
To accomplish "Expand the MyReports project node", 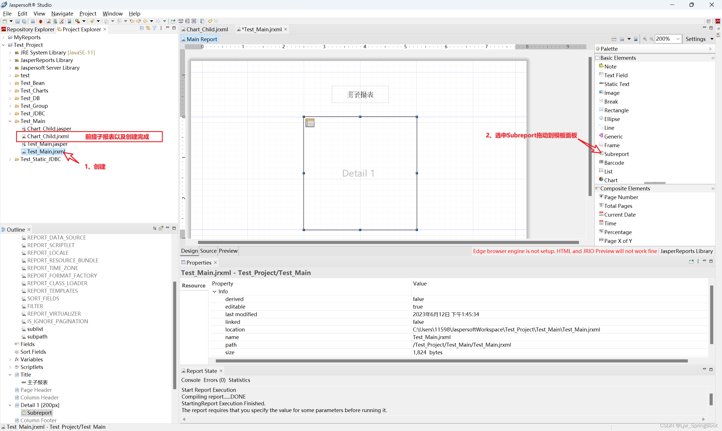I will click(x=3, y=37).
